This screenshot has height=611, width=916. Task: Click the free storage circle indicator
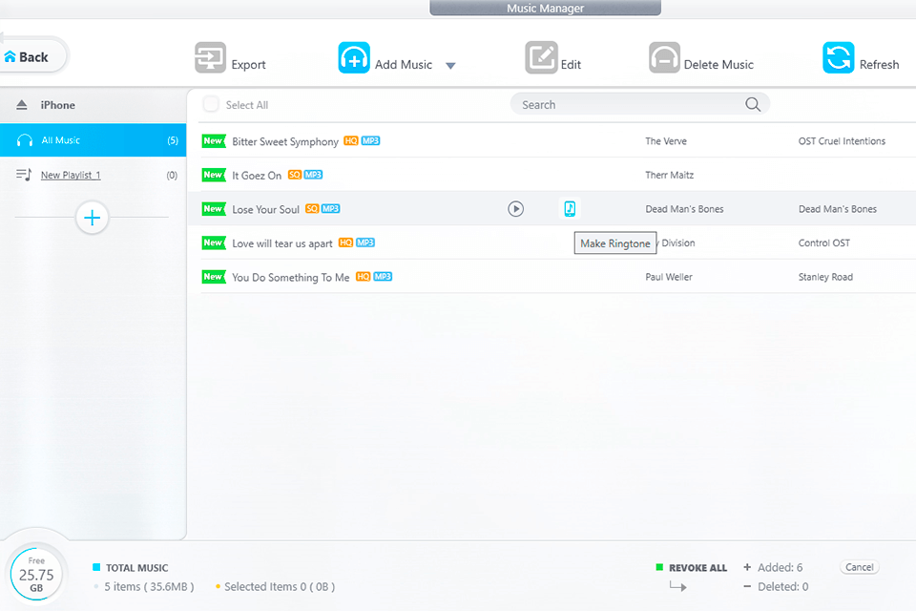point(36,574)
